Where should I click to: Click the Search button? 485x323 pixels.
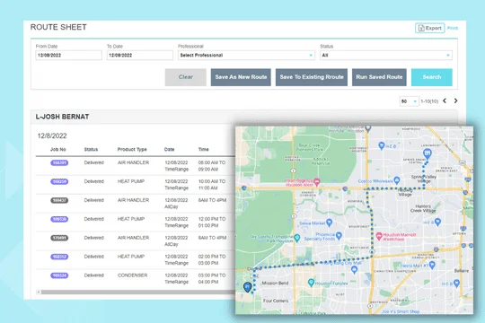click(432, 77)
